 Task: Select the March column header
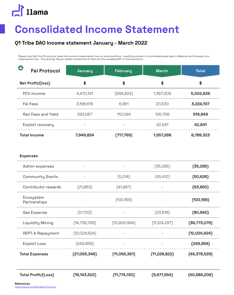click(x=162, y=71)
